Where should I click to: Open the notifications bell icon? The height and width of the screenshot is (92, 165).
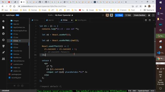tap(149, 15)
